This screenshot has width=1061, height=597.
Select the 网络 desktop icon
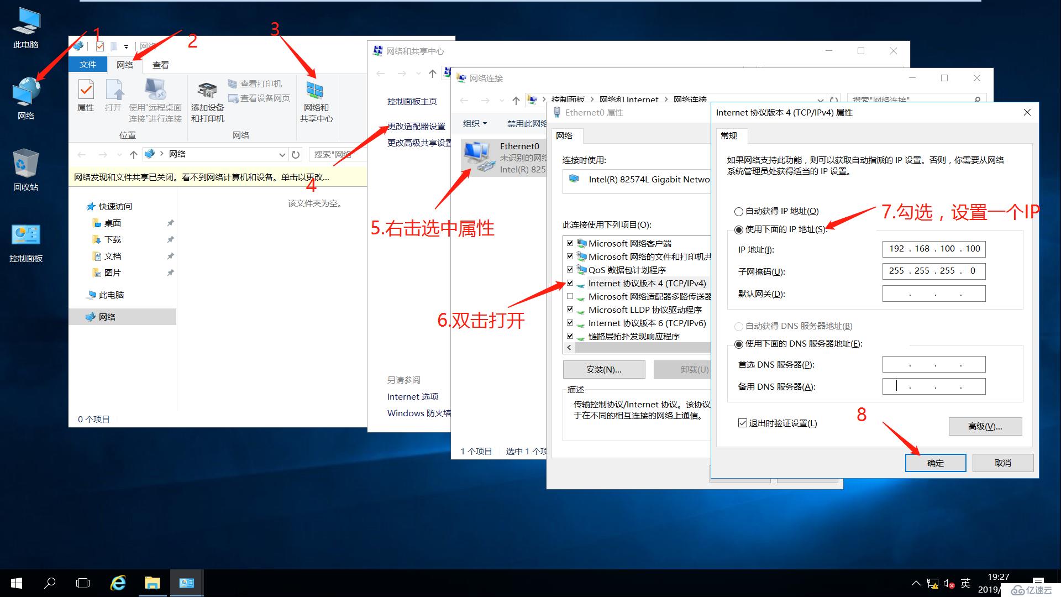(x=26, y=98)
